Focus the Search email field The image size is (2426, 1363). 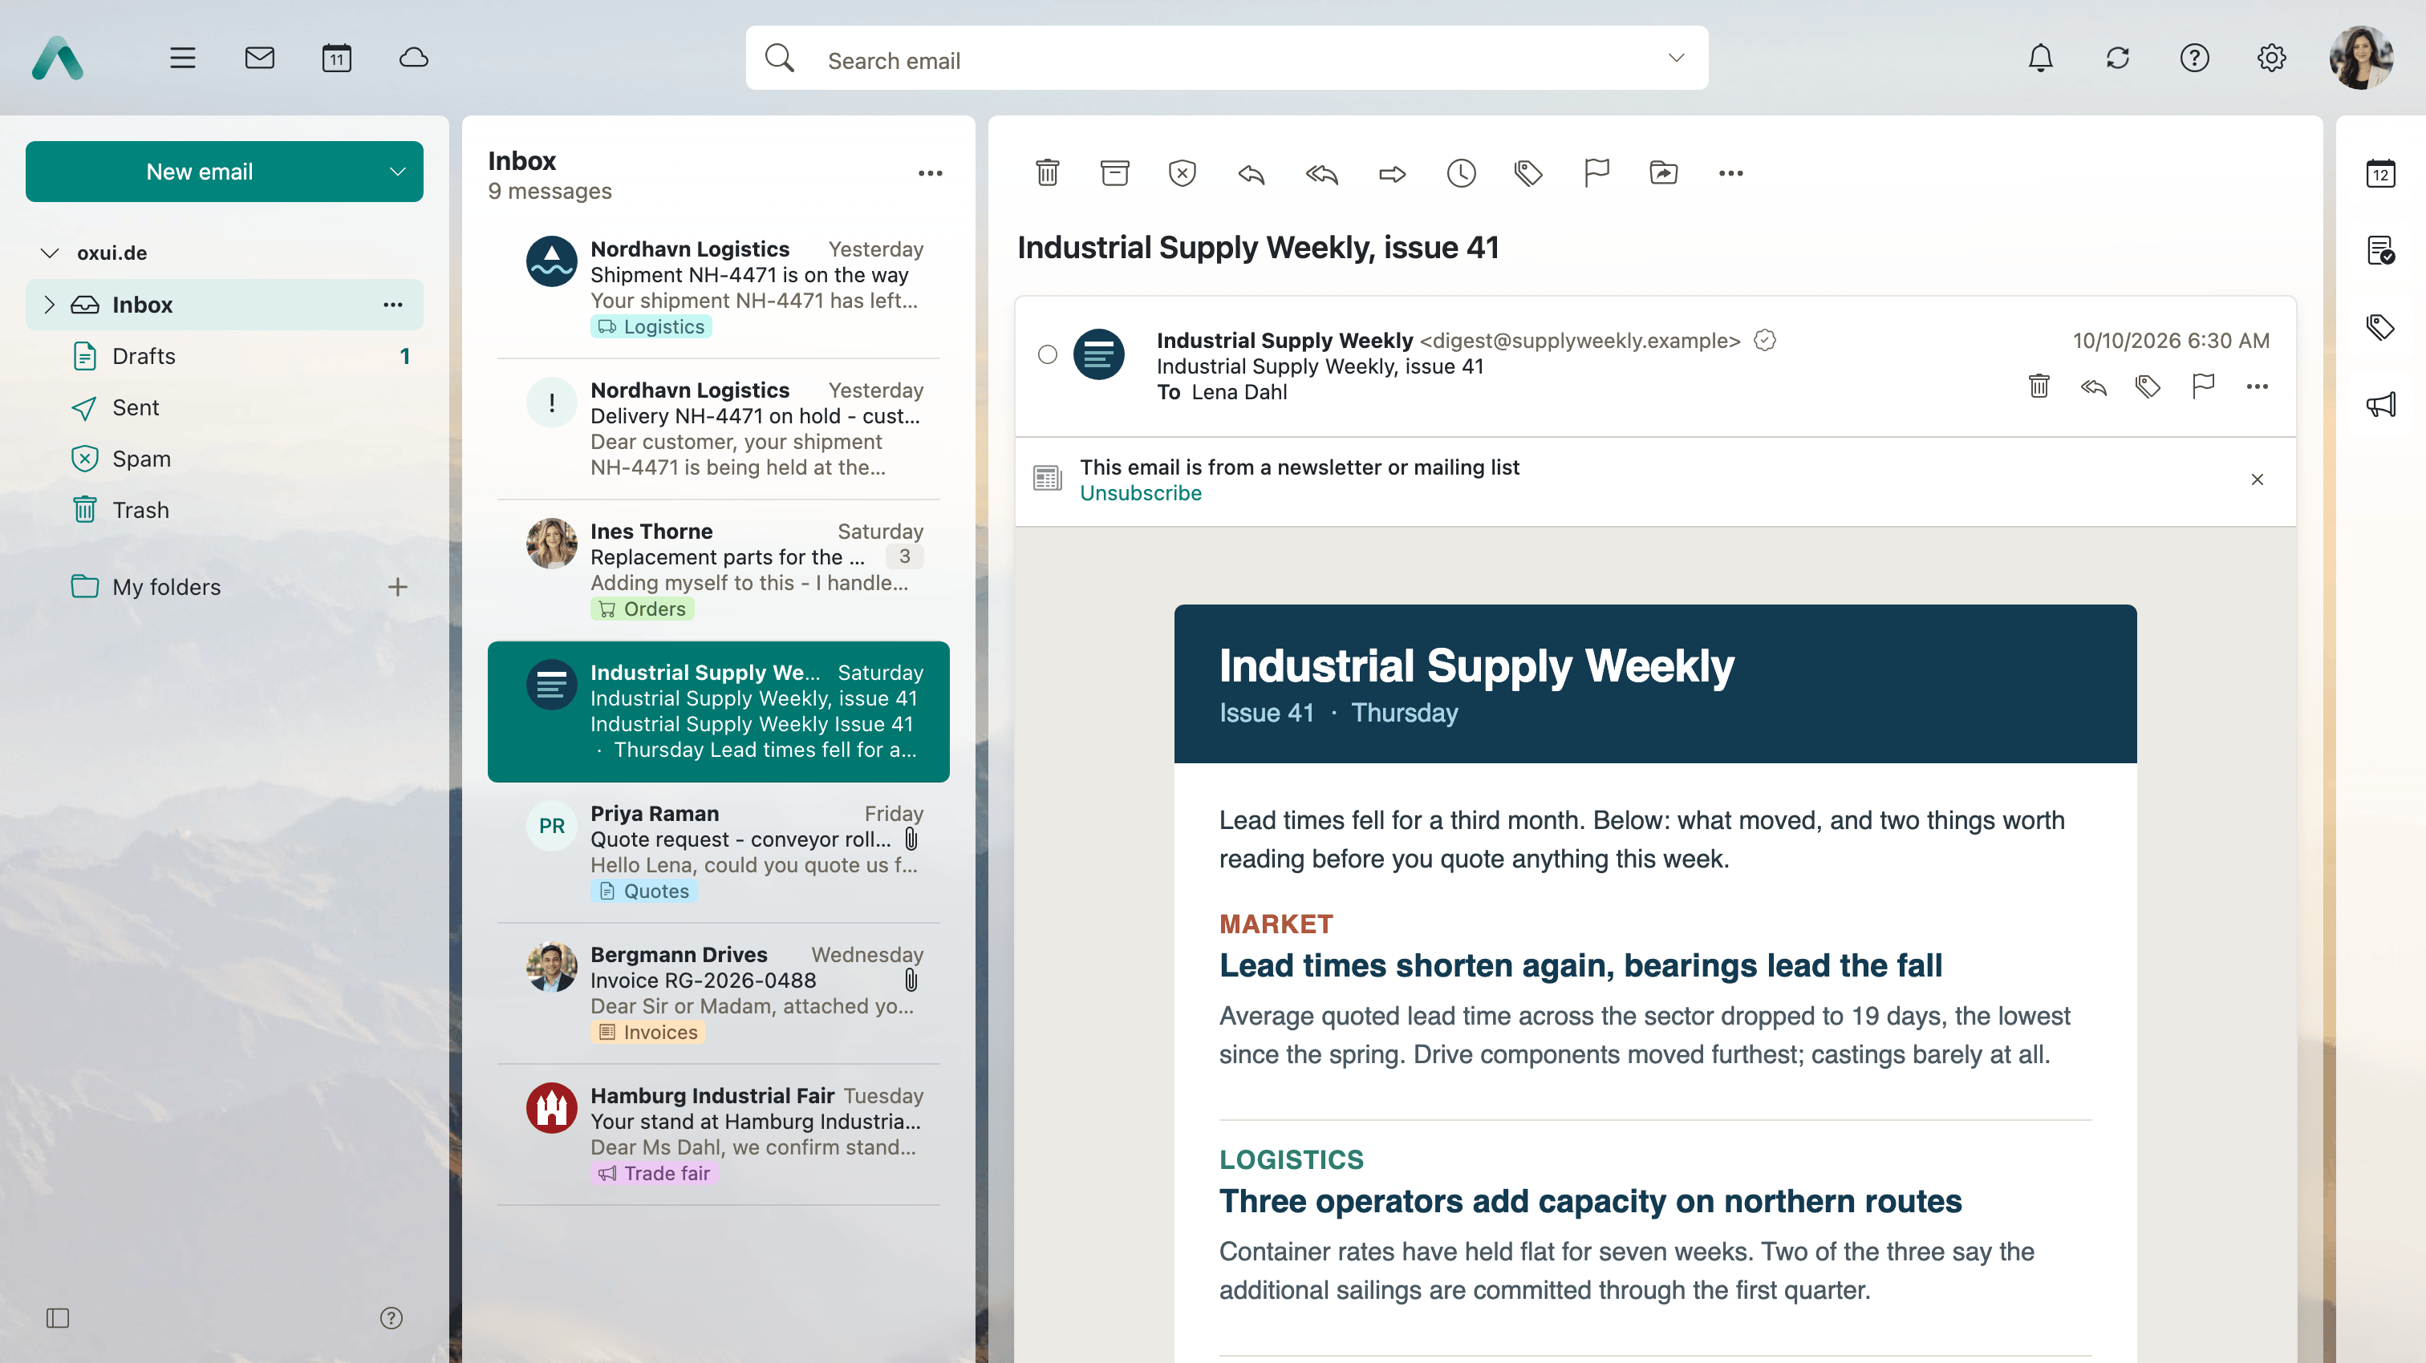point(1226,59)
